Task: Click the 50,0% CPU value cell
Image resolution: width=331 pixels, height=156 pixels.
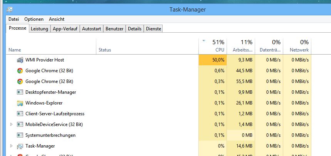Action: [213, 60]
